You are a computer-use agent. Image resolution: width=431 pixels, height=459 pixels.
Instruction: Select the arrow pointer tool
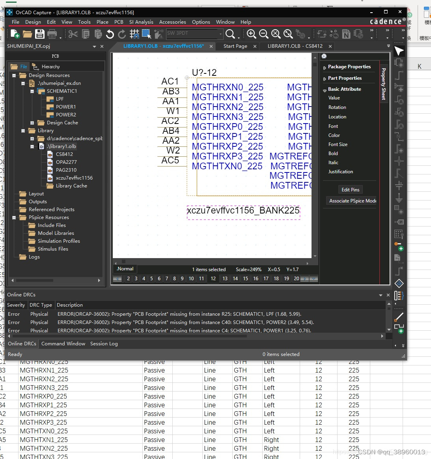pyautogui.click(x=399, y=51)
